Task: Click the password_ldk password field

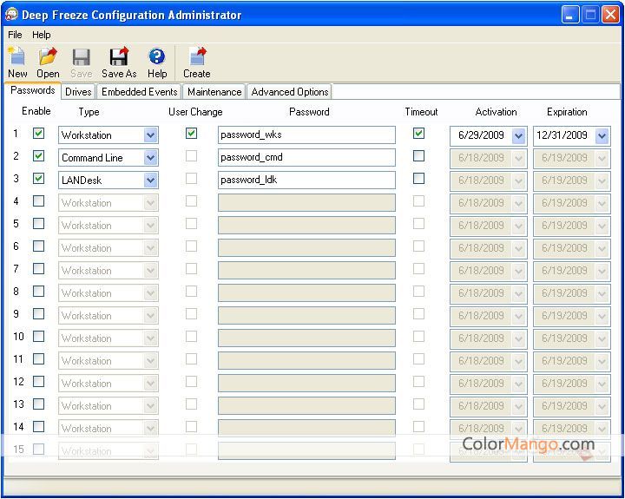Action: (306, 181)
